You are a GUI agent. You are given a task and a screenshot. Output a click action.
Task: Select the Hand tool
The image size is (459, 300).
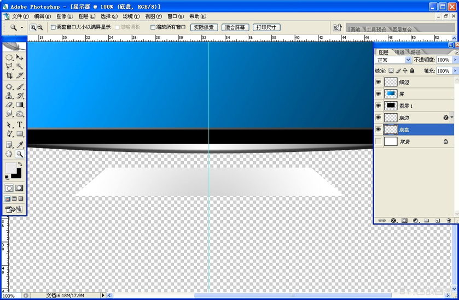9,154
